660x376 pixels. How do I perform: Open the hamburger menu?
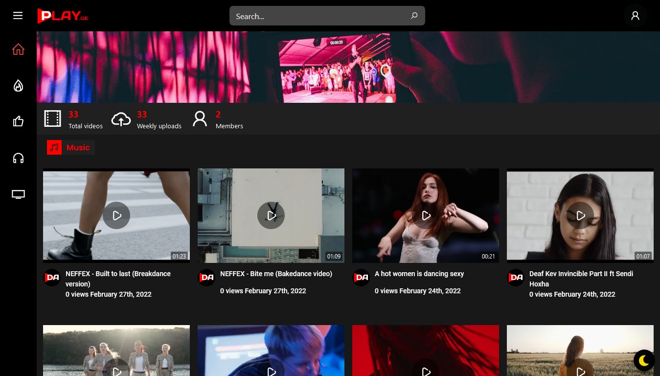click(18, 16)
